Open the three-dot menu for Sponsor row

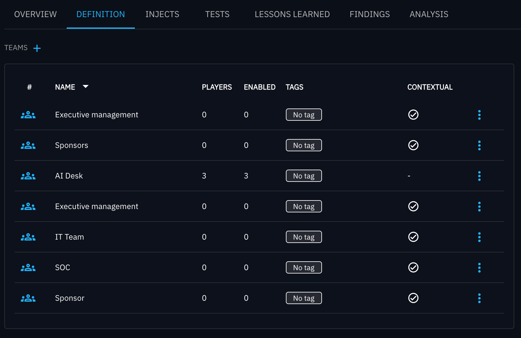(479, 298)
